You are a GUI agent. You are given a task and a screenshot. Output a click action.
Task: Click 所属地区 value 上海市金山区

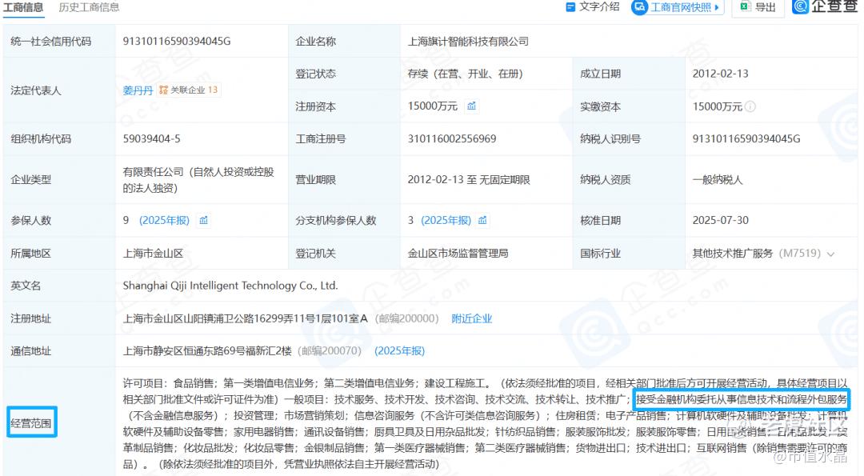(x=153, y=254)
